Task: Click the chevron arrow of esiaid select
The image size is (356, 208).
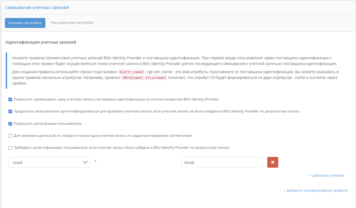Action: (85, 162)
